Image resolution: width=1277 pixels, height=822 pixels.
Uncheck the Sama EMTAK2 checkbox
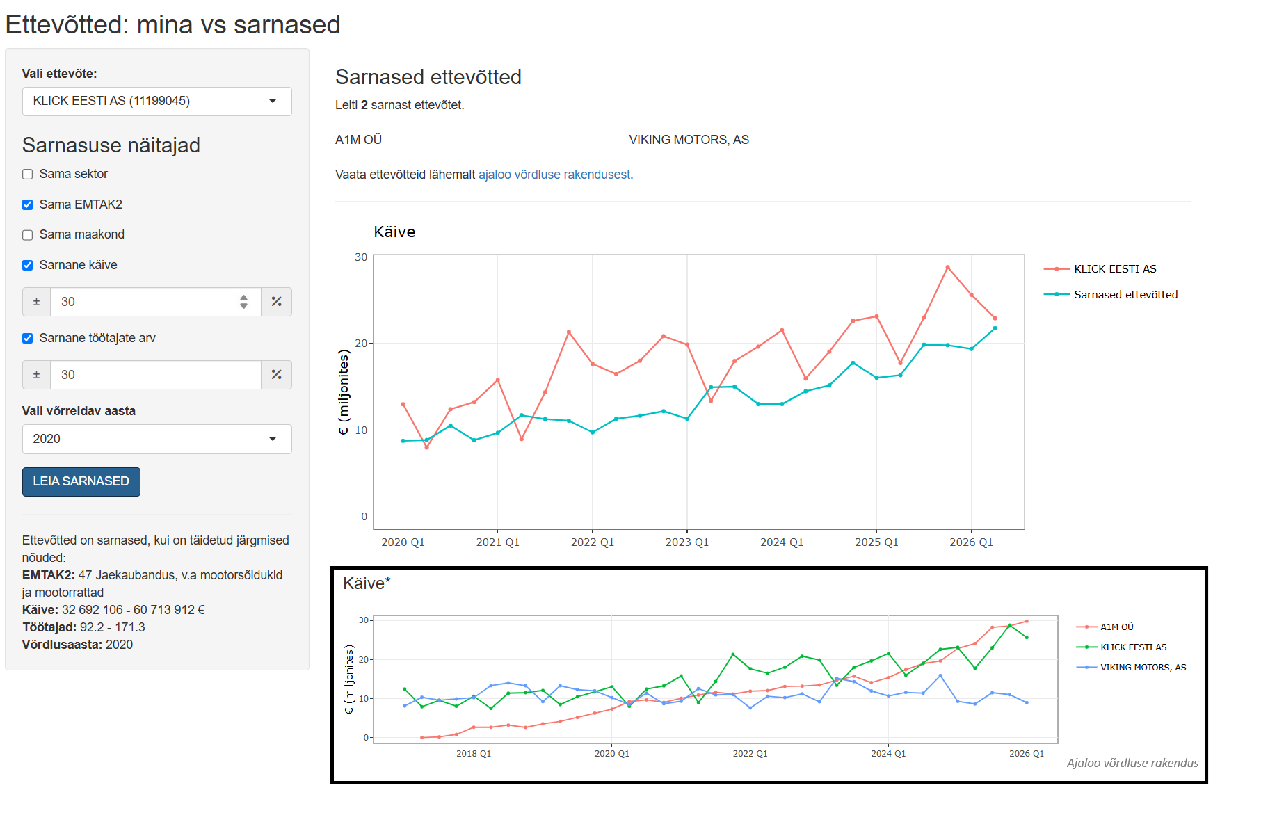click(x=28, y=205)
